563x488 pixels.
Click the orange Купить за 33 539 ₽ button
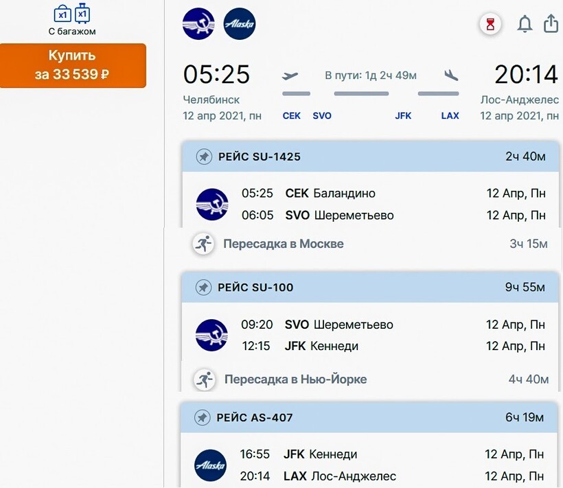click(73, 65)
